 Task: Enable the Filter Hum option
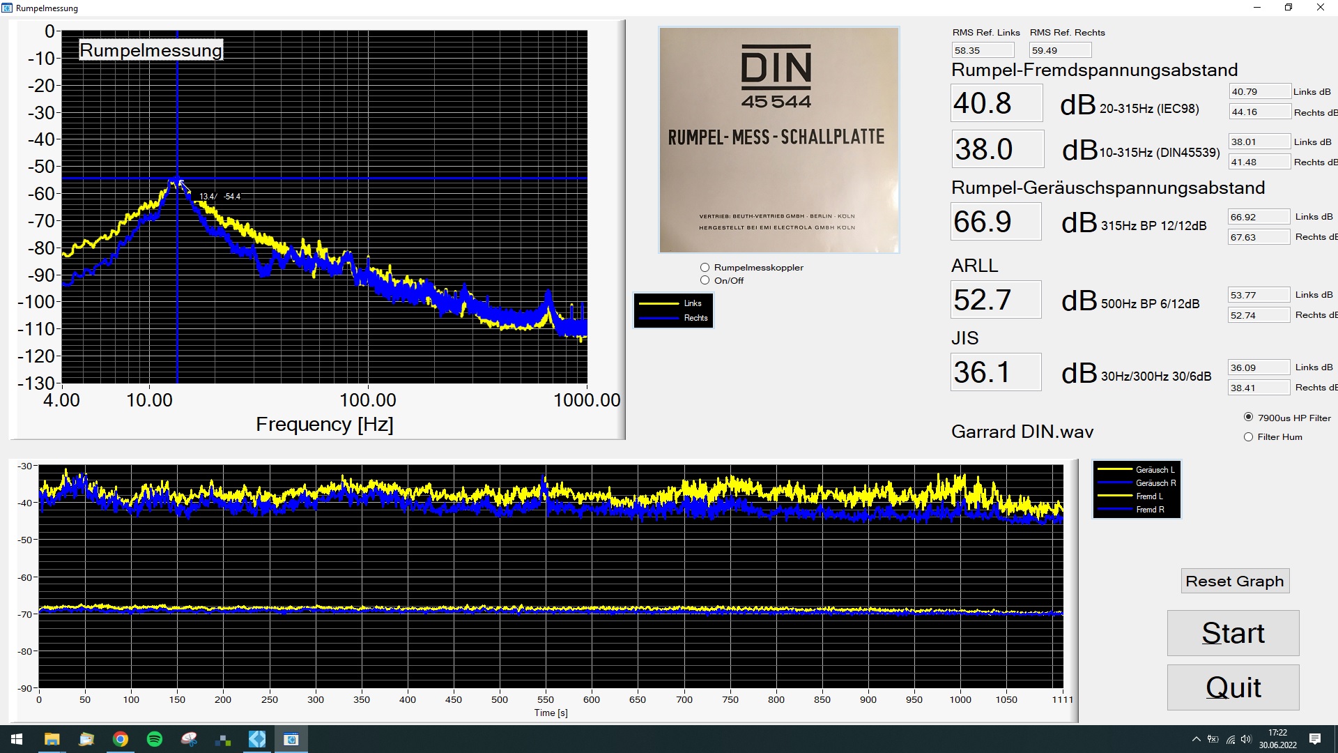(1248, 437)
